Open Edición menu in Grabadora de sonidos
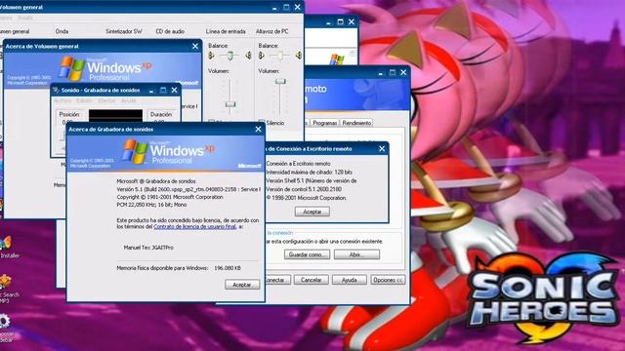625x351 pixels. click(x=84, y=100)
